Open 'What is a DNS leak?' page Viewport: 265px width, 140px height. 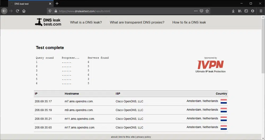coord(86,22)
